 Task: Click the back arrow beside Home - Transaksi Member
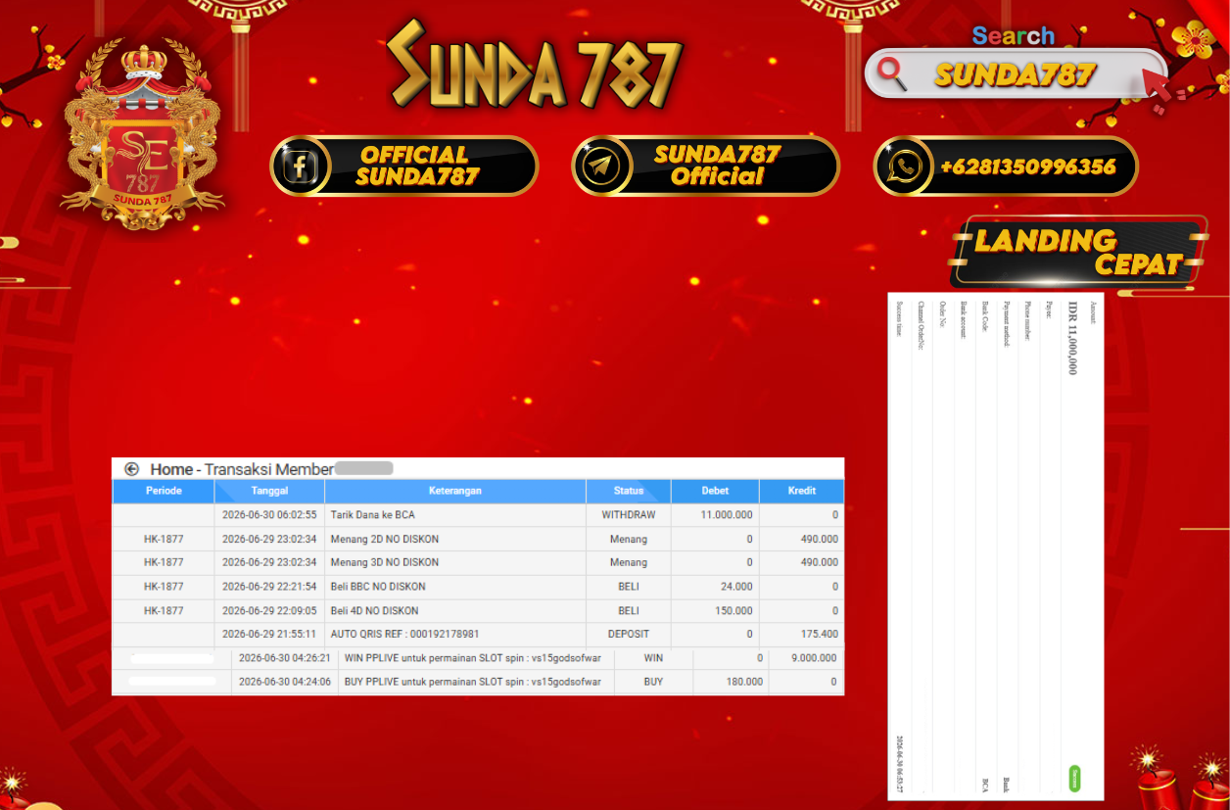[x=131, y=469]
